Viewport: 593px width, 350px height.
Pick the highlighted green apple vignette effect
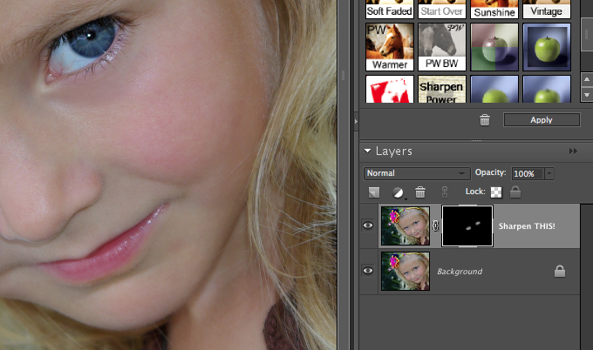pyautogui.click(x=547, y=47)
